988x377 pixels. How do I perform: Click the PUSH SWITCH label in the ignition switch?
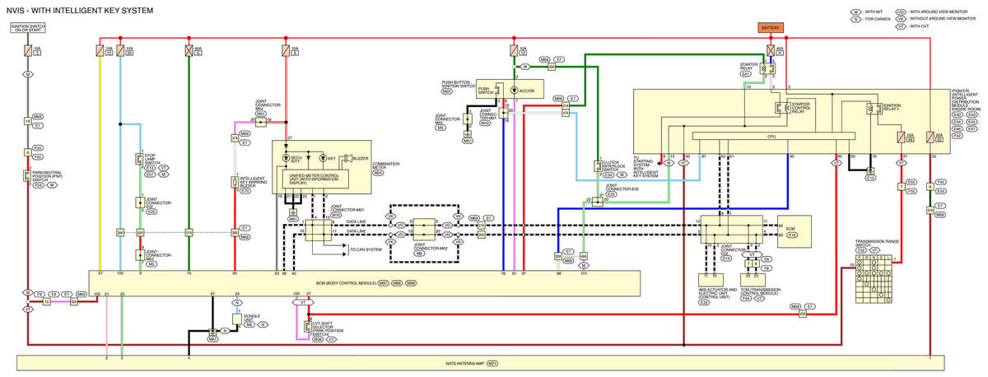(487, 90)
